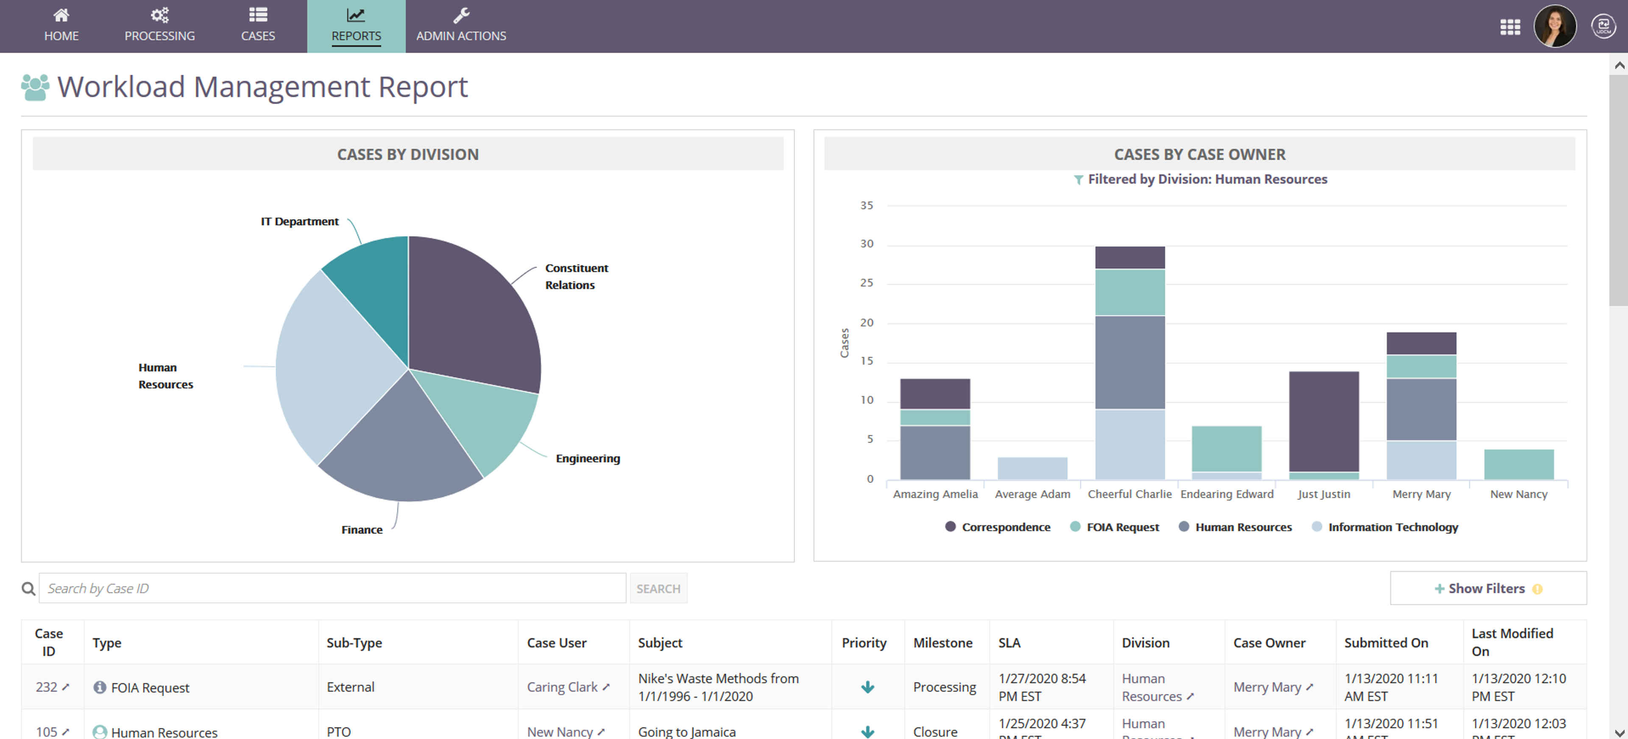Go to the HOME tab
Screen dimensions: 1628x739
tap(61, 26)
